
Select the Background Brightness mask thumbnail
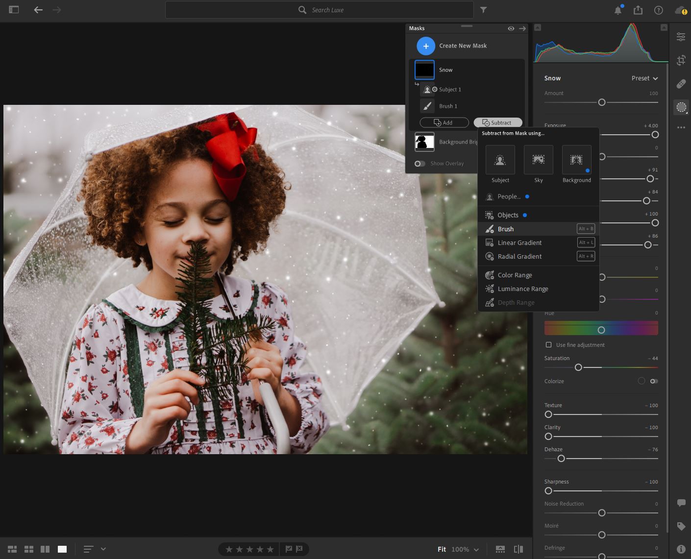pyautogui.click(x=424, y=142)
